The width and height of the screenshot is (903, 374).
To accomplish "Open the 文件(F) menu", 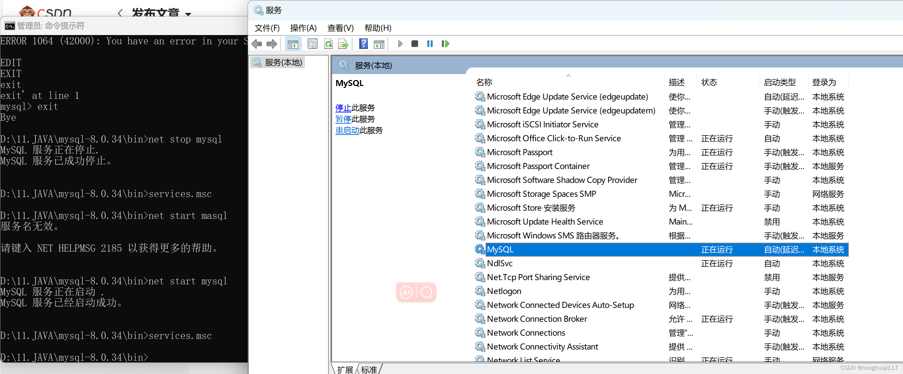I will pyautogui.click(x=267, y=28).
